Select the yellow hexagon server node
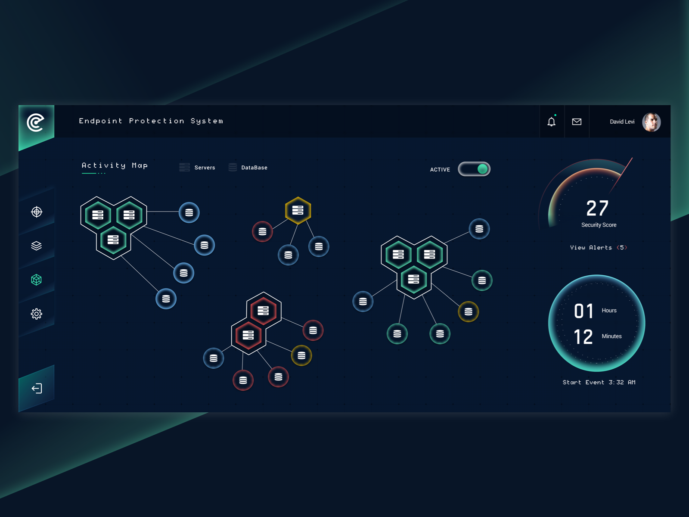Image resolution: width=689 pixels, height=517 pixels. [x=298, y=210]
